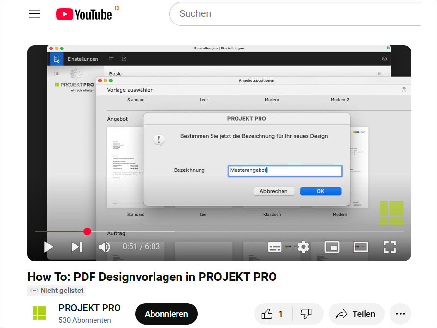Click the OK button in the dialog

click(320, 191)
